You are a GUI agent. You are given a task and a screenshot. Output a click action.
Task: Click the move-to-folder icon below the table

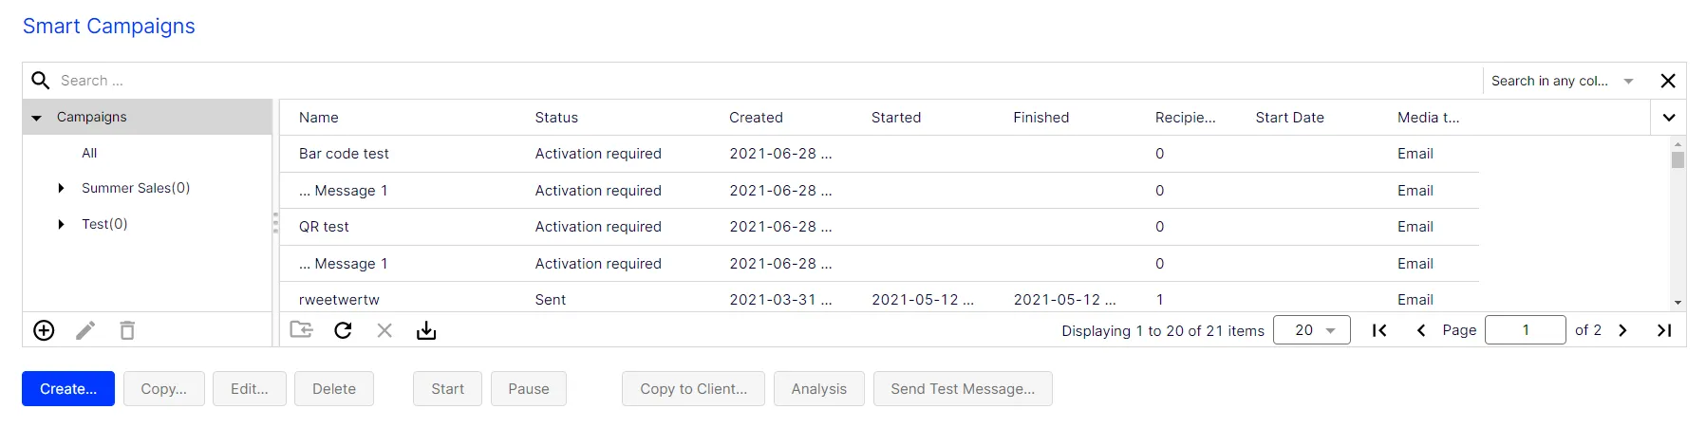pyautogui.click(x=301, y=329)
